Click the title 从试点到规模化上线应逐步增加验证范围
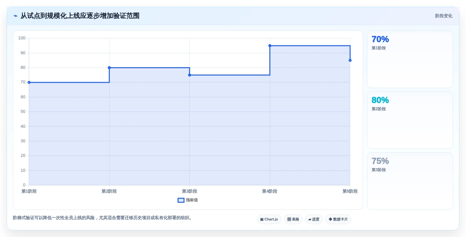The height and width of the screenshot is (237, 466). tap(80, 16)
